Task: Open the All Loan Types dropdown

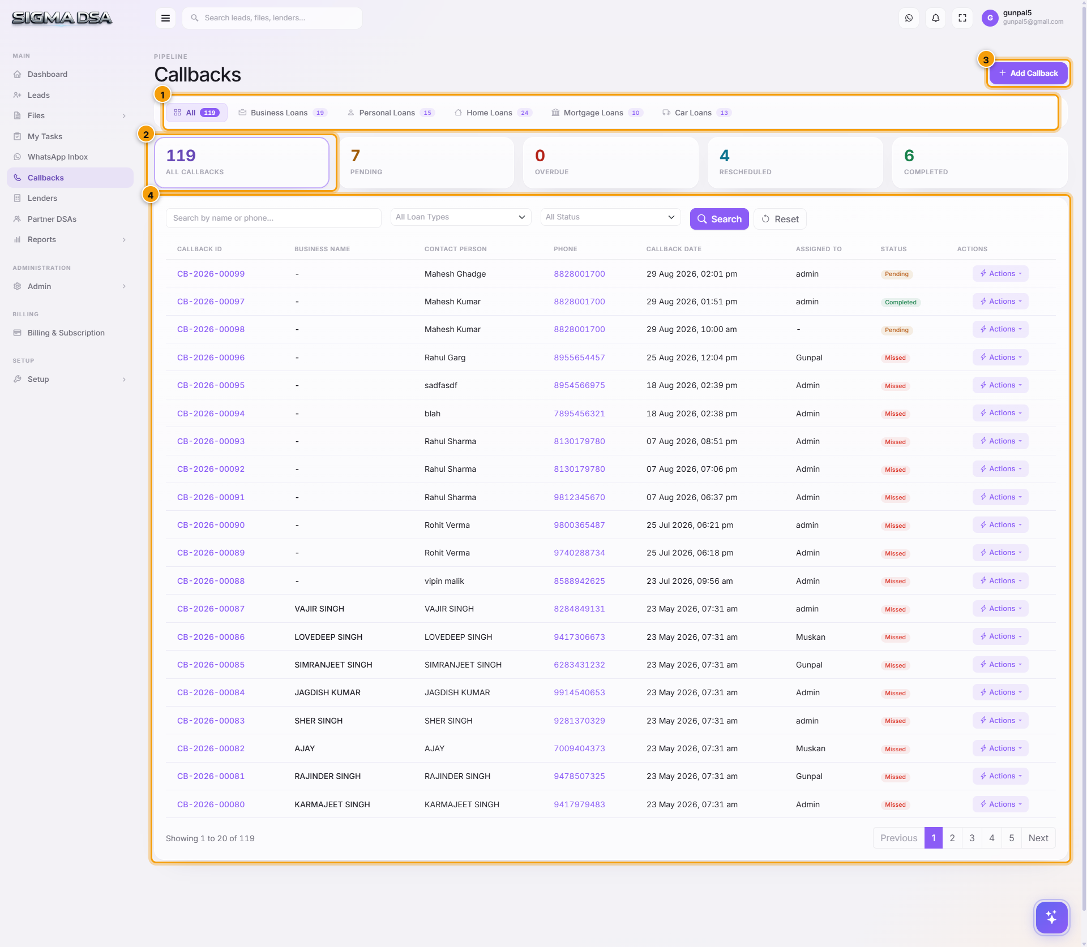Action: click(461, 217)
